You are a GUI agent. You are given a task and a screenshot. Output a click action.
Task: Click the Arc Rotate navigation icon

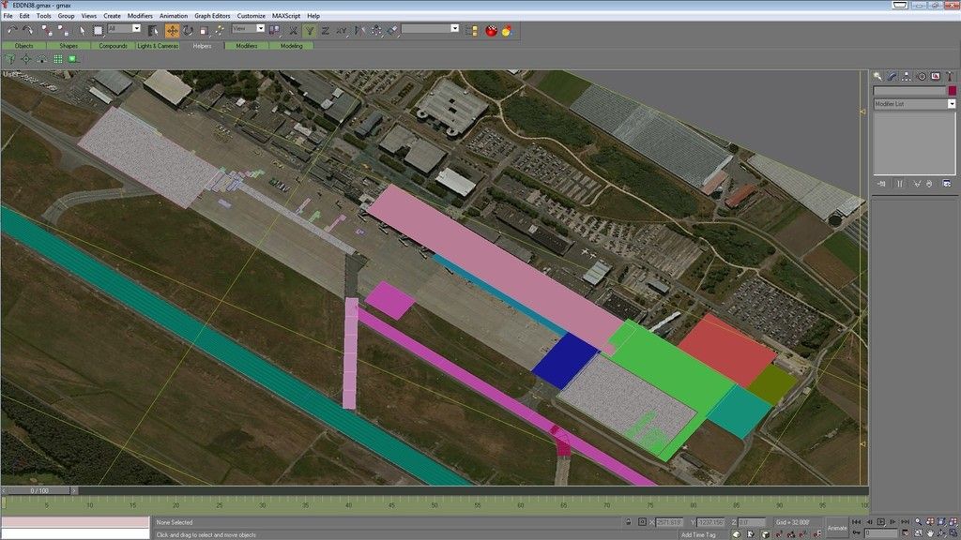pyautogui.click(x=941, y=532)
